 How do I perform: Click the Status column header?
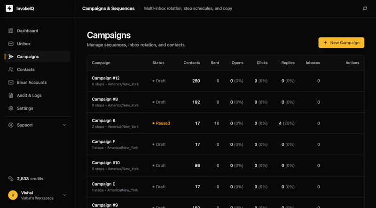[158, 63]
